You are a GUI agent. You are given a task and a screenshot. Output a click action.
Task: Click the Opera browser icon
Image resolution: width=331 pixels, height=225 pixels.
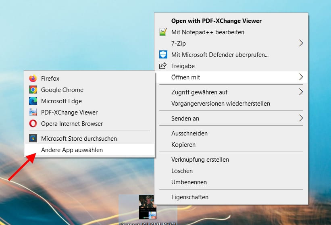33,123
